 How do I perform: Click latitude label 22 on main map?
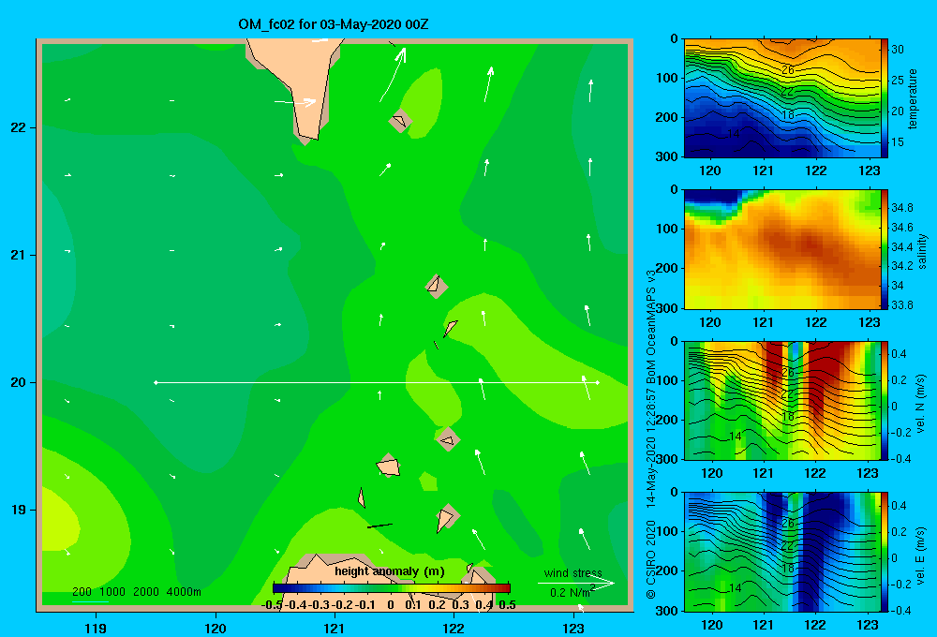18,127
